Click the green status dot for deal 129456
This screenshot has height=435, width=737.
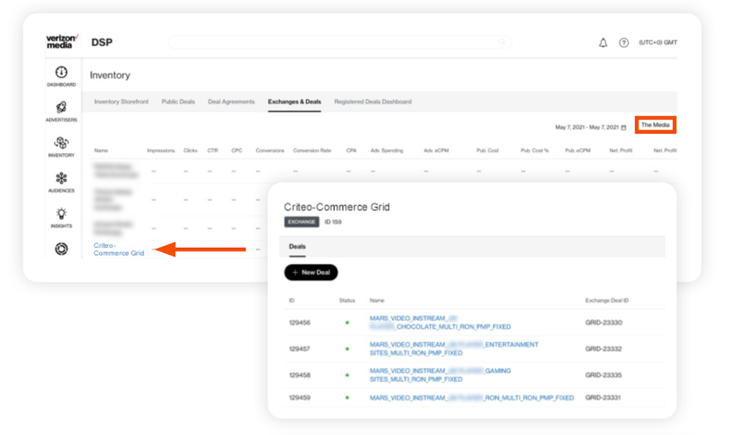(x=347, y=323)
